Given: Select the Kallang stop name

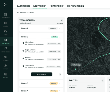Looking at the screenshot, I should [x=28, y=58].
